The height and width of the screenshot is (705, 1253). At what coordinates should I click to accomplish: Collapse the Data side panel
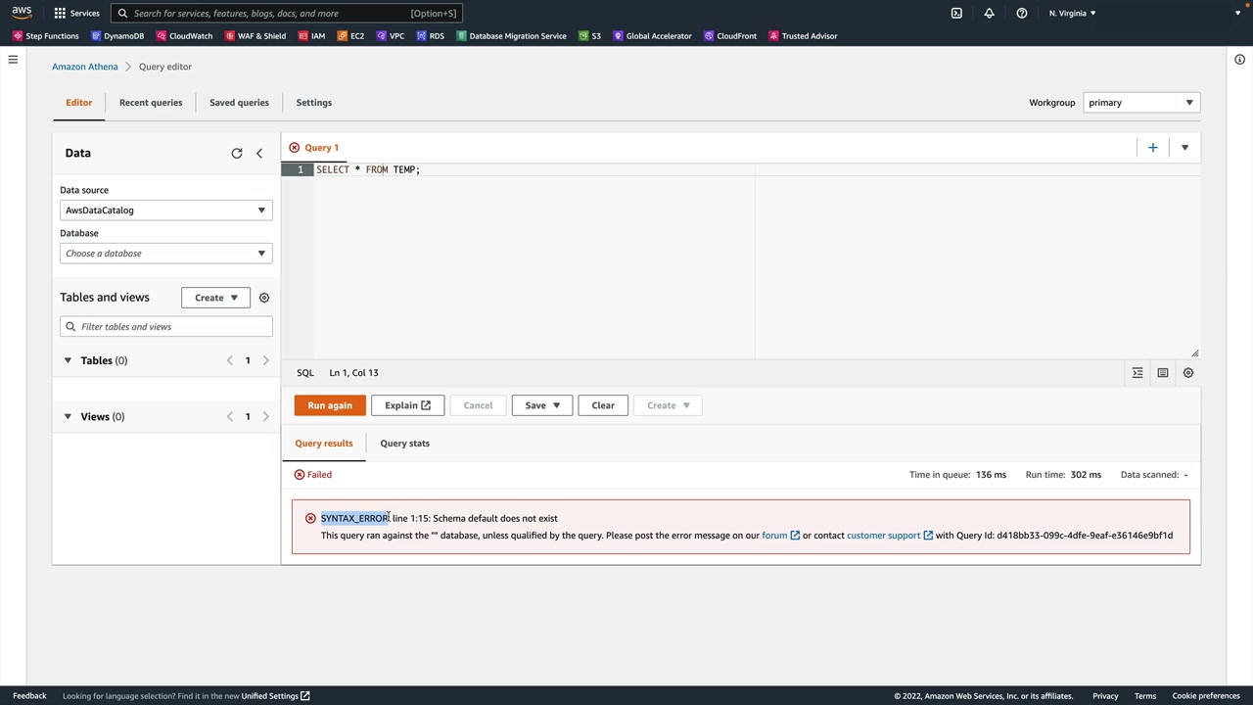pyautogui.click(x=259, y=154)
